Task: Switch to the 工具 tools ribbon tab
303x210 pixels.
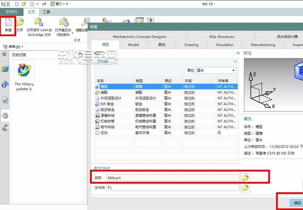Action: [x=46, y=12]
